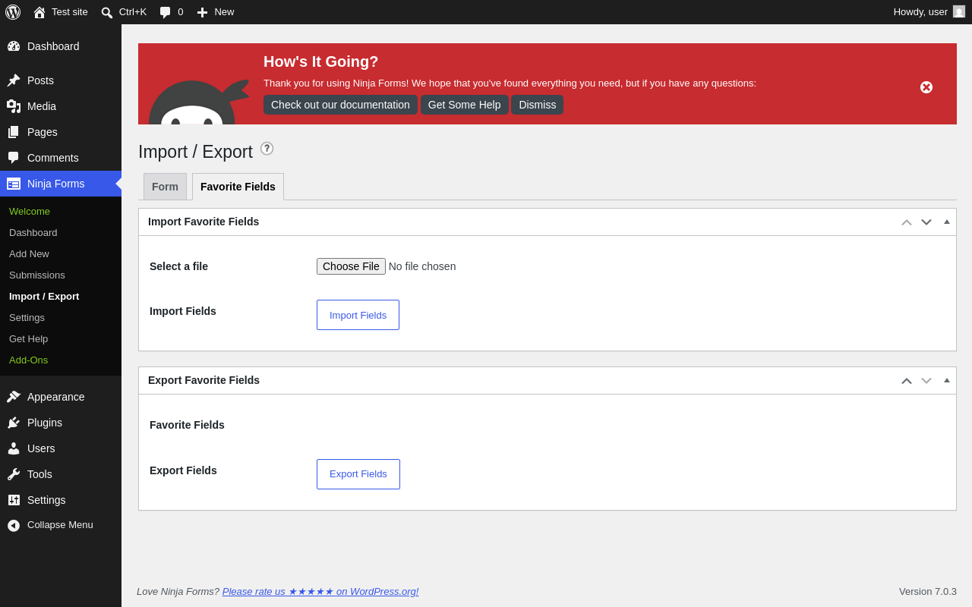Click the plus New content icon

pyautogui.click(x=202, y=12)
